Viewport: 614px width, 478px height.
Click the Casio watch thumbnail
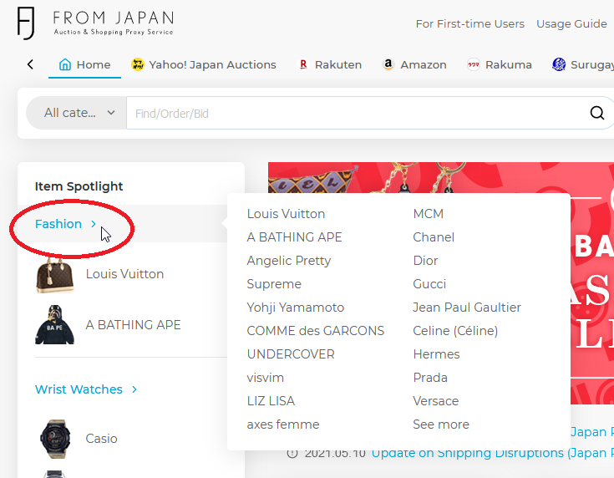pyautogui.click(x=55, y=439)
